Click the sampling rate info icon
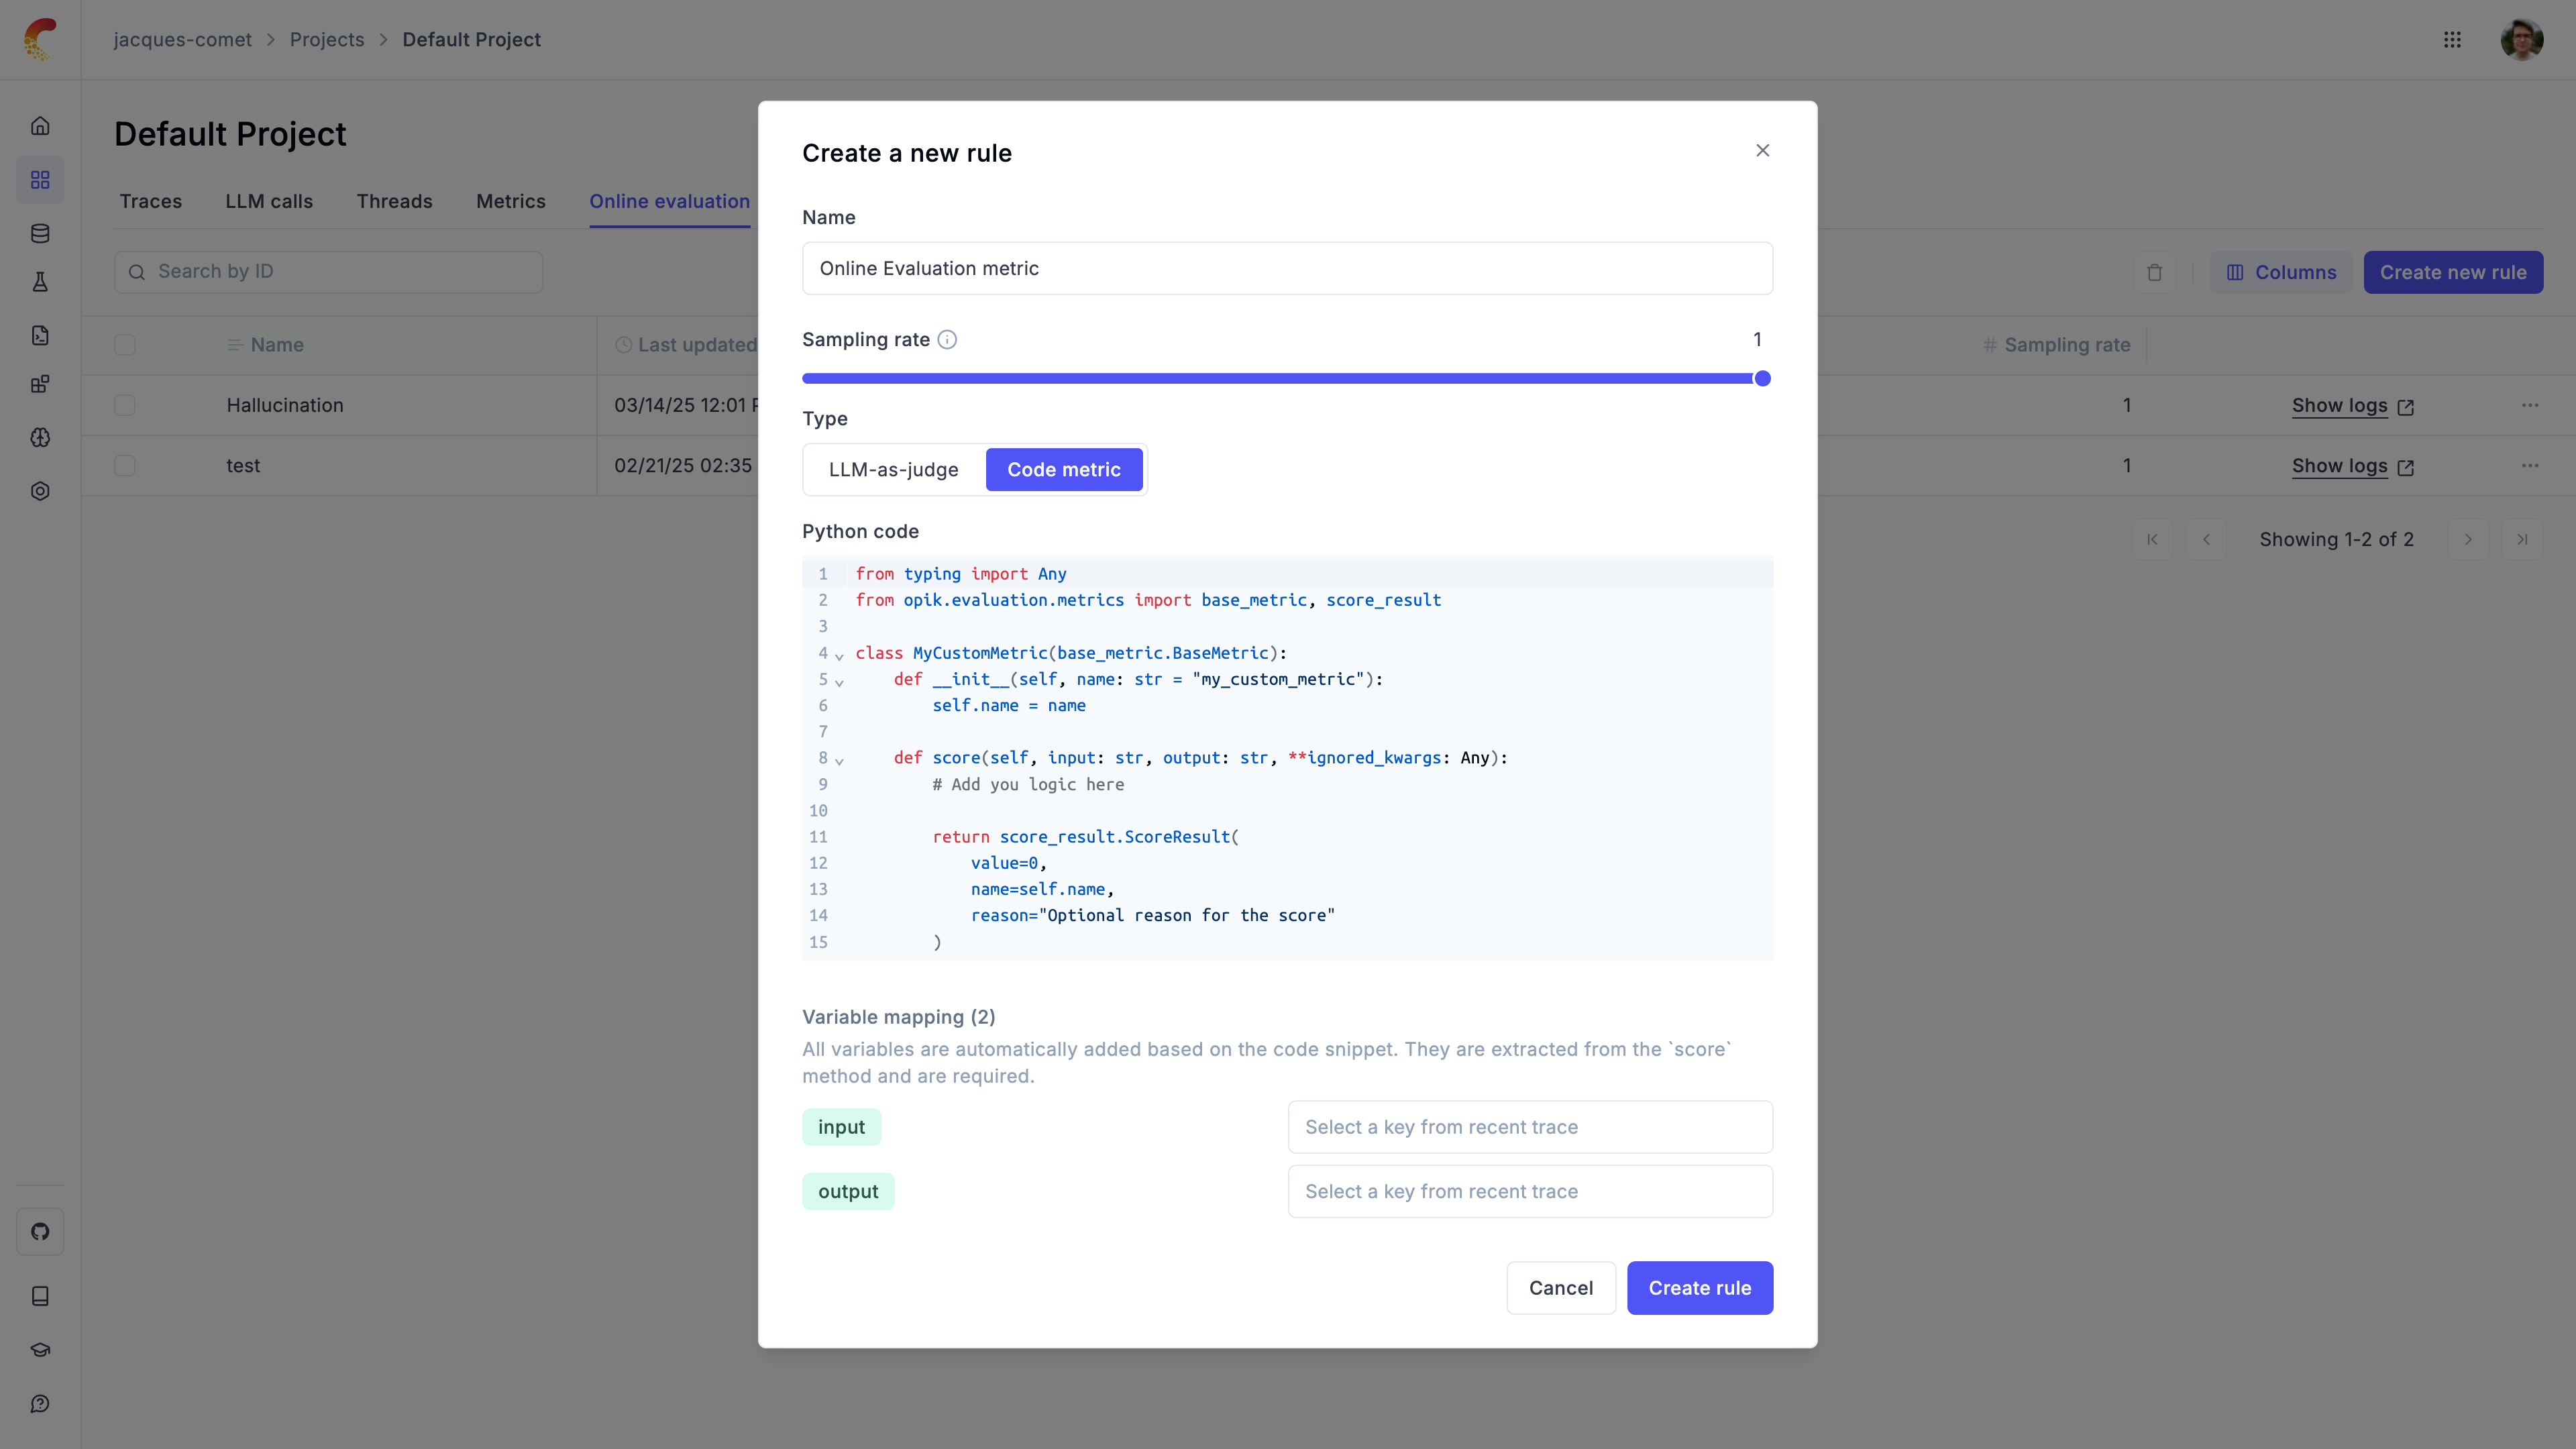Image resolution: width=2576 pixels, height=1449 pixels. [947, 340]
